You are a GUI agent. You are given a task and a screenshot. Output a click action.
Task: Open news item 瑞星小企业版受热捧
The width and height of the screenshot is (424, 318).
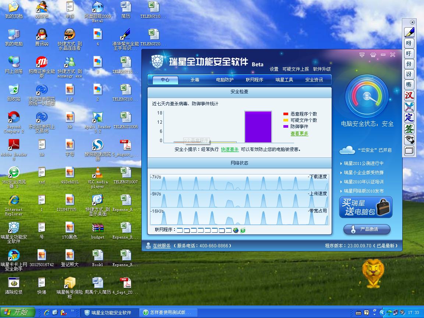(363, 173)
